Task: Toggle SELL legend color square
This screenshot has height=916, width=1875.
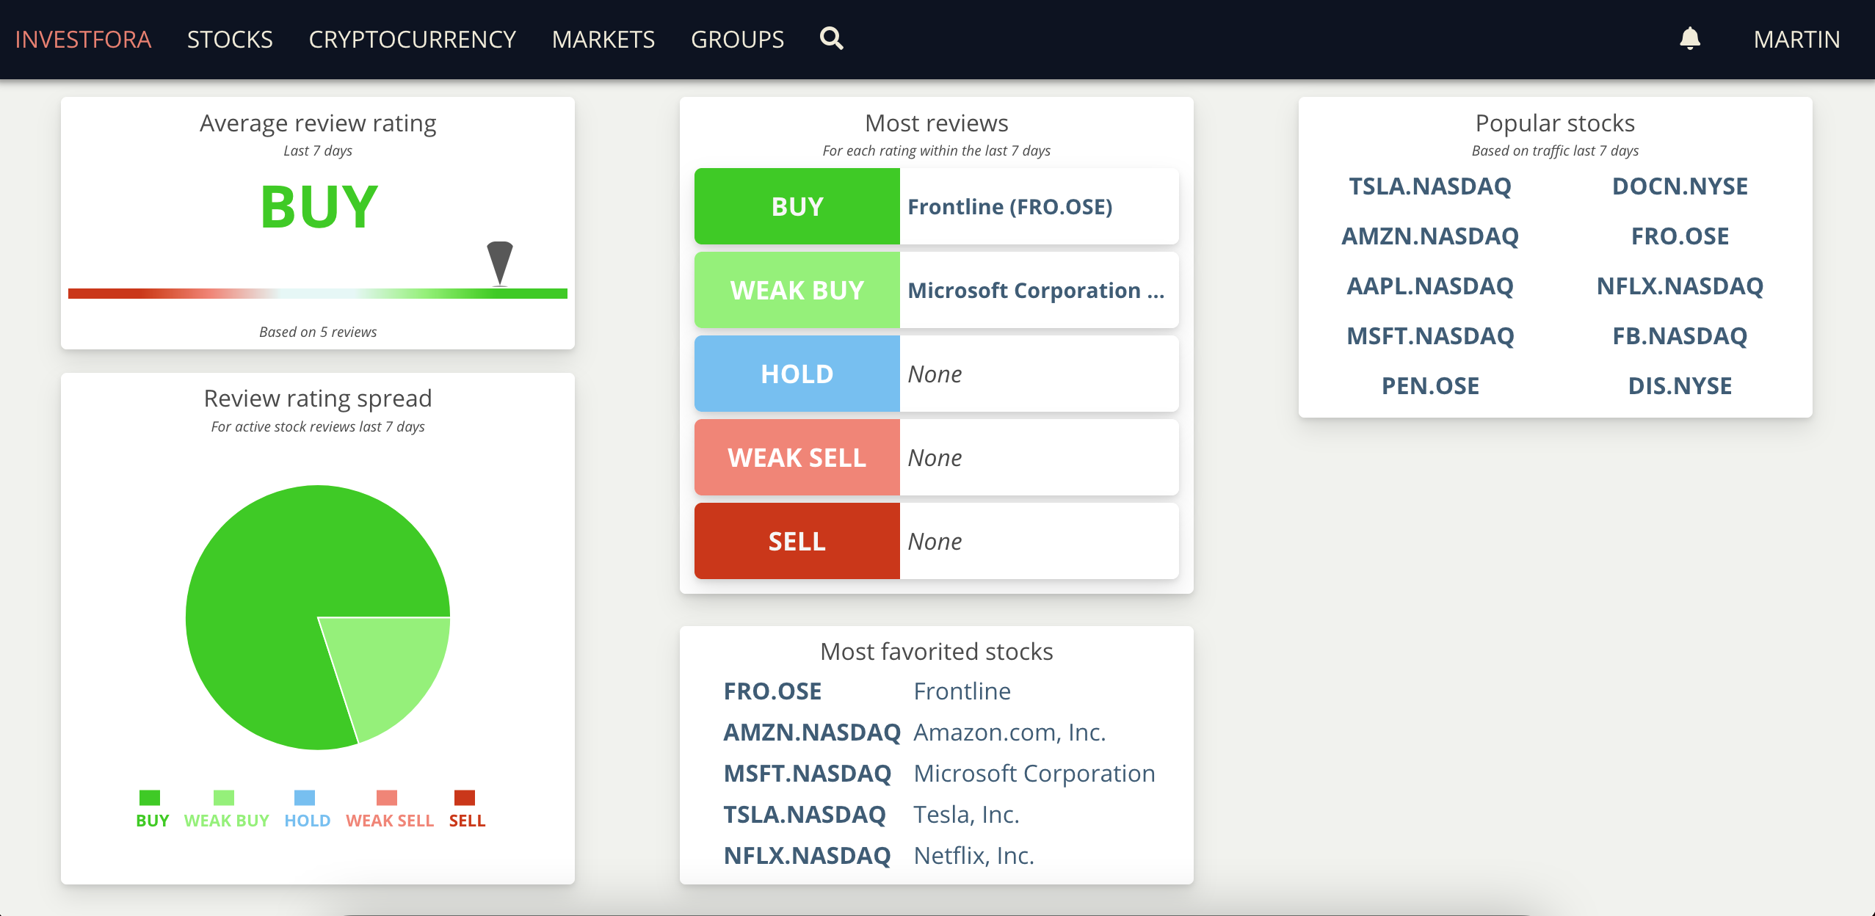Action: point(465,798)
